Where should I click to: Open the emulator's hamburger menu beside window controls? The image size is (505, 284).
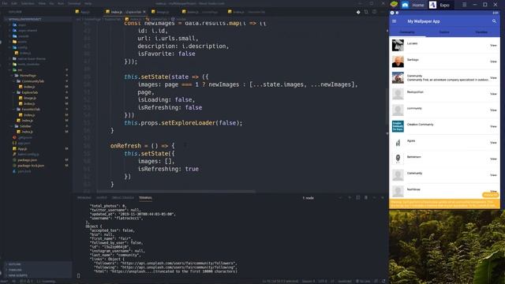[x=464, y=5]
